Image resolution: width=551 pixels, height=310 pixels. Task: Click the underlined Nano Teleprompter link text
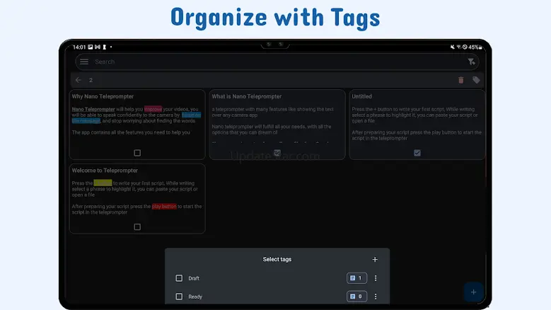coord(93,109)
